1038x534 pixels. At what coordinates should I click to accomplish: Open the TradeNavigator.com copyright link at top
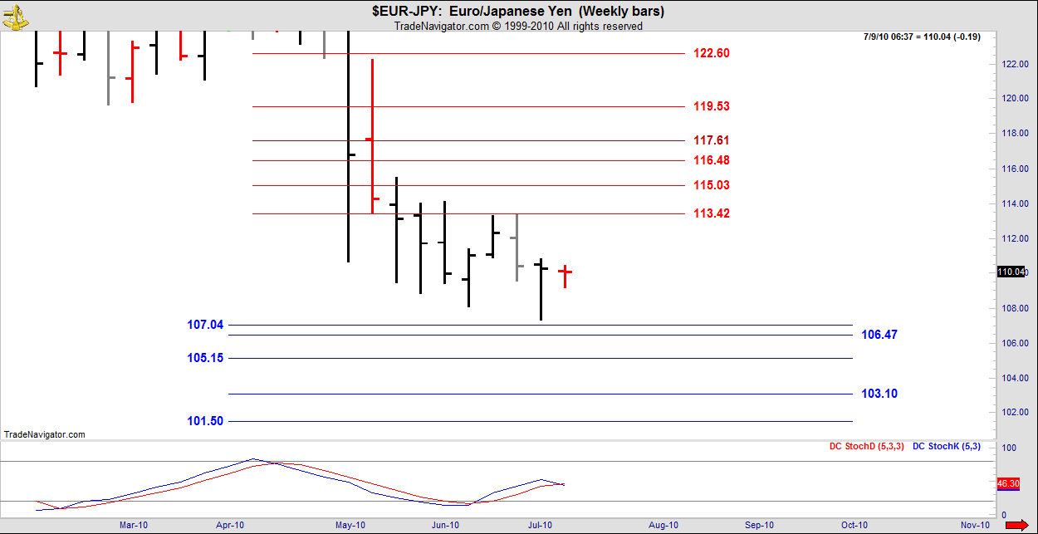[517, 27]
